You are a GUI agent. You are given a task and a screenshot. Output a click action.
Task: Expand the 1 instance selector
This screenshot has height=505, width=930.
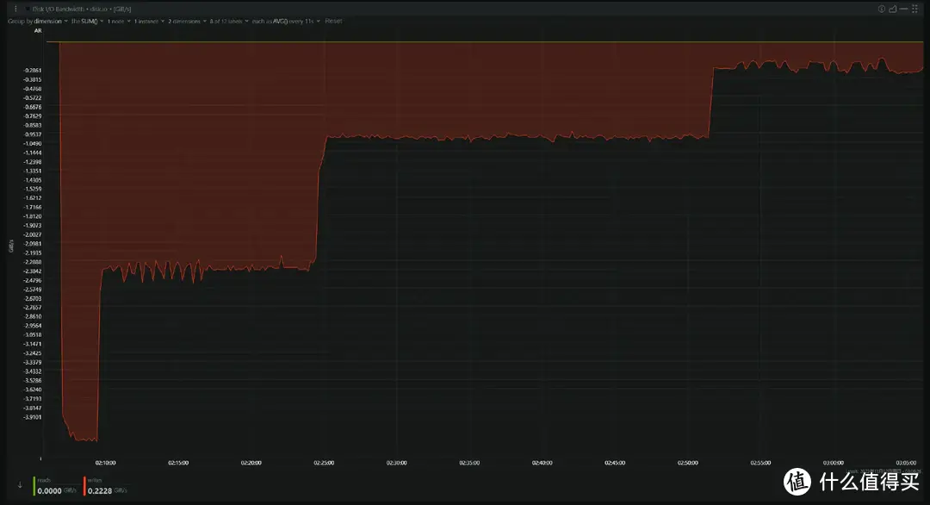149,22
